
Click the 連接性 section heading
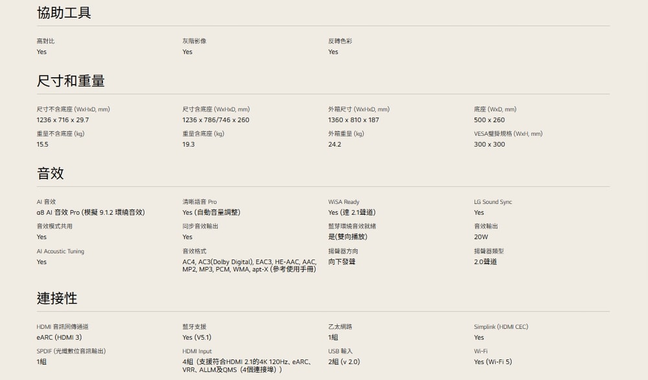[x=57, y=298]
